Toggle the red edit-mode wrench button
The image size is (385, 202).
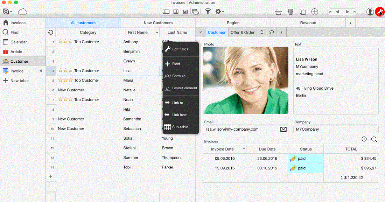(380, 12)
